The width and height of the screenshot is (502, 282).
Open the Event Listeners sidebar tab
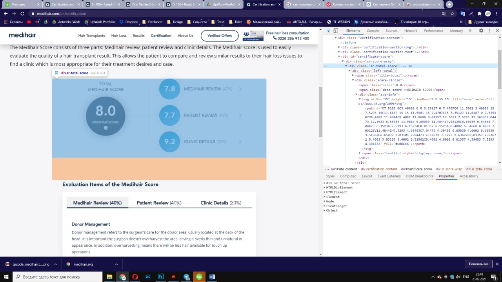coord(389,176)
